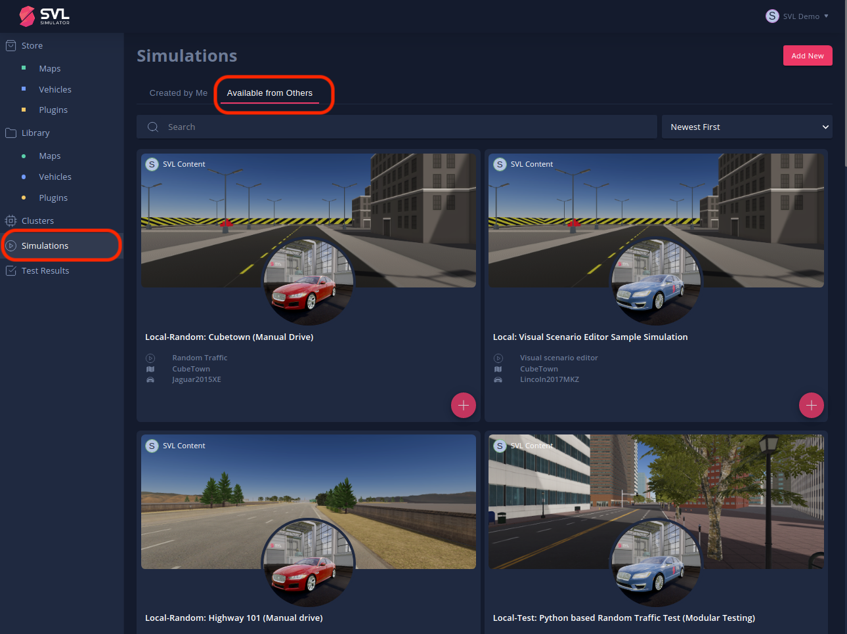Click the SVL Simulator logo
Viewport: 847px width, 634px height.
pos(44,16)
